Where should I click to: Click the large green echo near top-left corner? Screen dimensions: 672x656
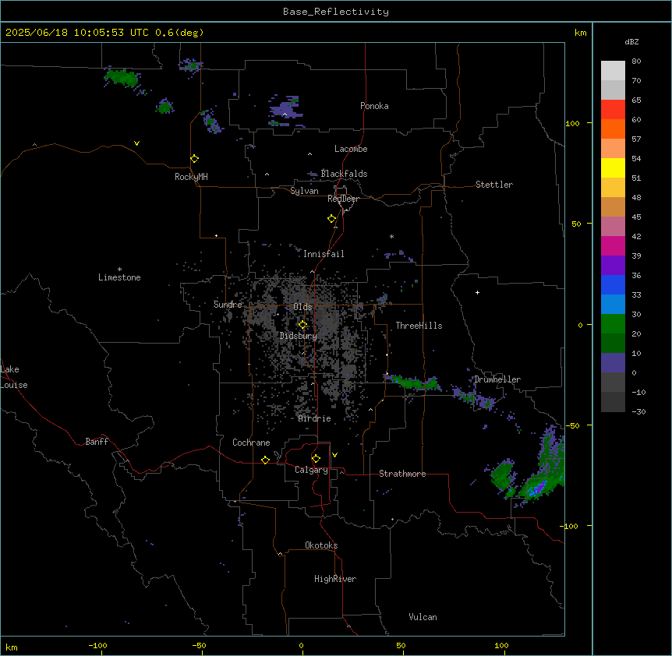(x=122, y=77)
